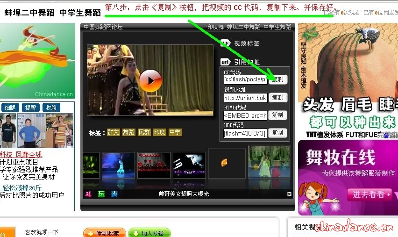Copy the UBB代码 with its 复制 button

277,133
